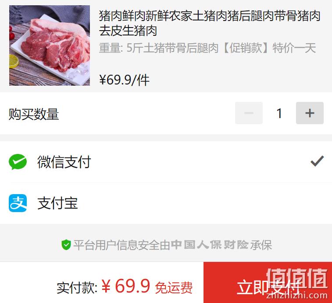Click the 值值值 watermark logo
The height and width of the screenshot is (303, 332).
tap(297, 284)
